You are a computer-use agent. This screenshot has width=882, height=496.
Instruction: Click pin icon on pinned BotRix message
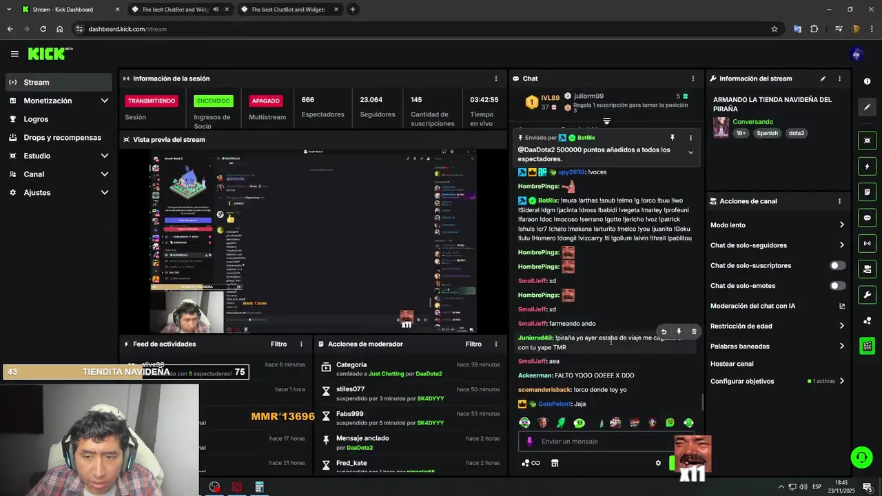pos(672,138)
